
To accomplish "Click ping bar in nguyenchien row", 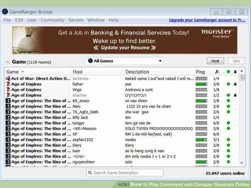I will [201, 162].
